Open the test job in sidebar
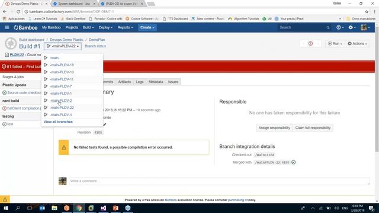379x213 pixels. click(x=10, y=124)
